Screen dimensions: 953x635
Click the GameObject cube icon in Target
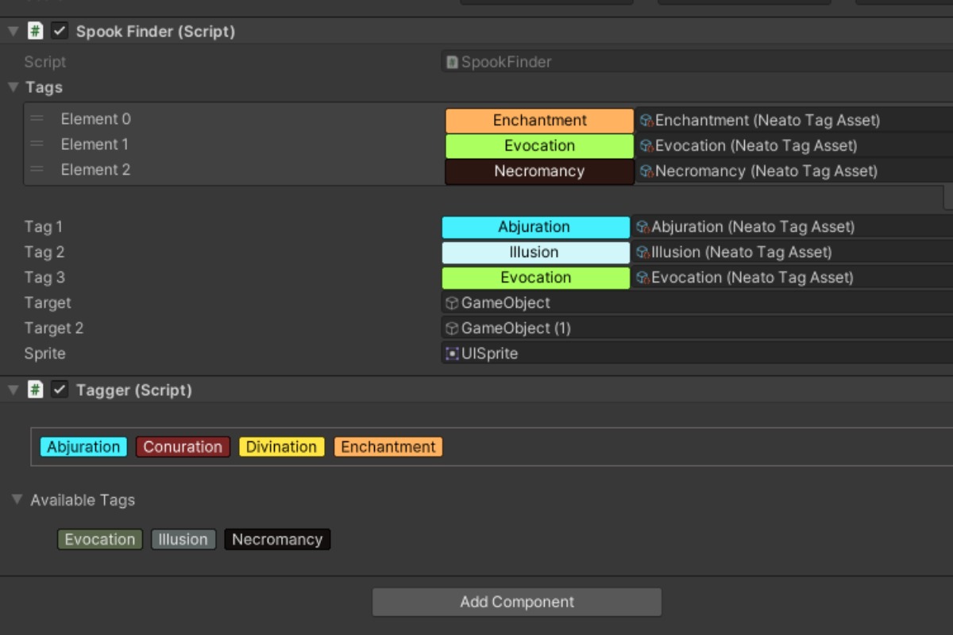[x=452, y=303]
